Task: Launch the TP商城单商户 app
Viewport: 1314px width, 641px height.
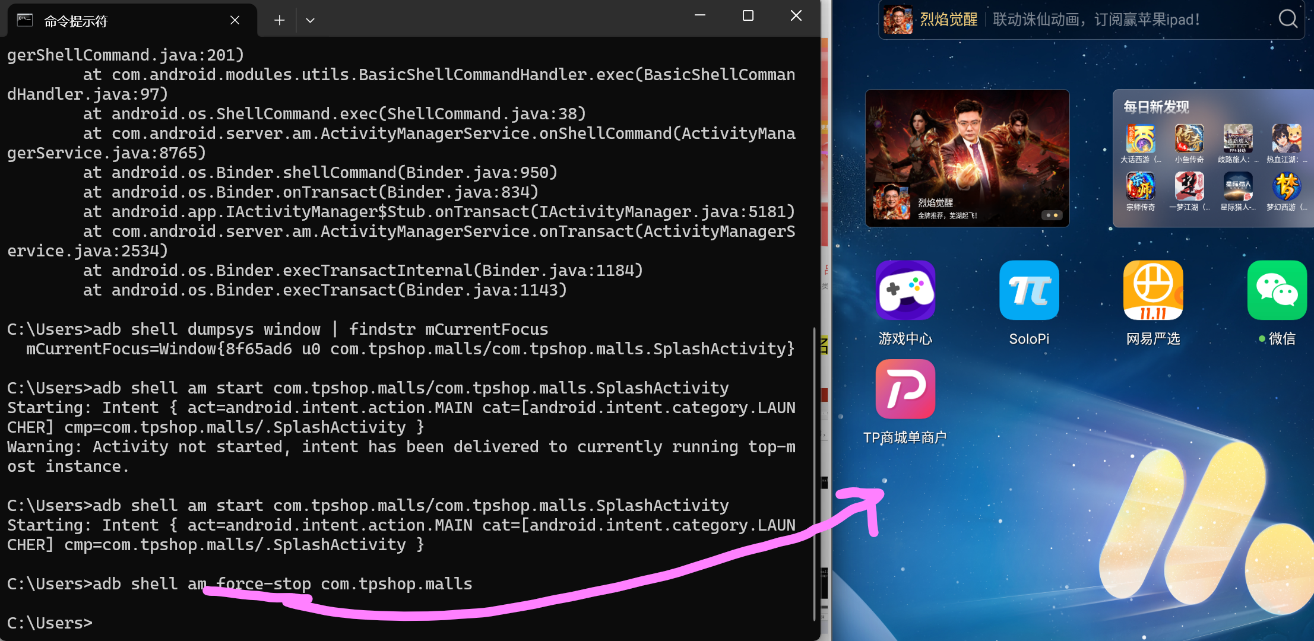Action: [x=905, y=389]
